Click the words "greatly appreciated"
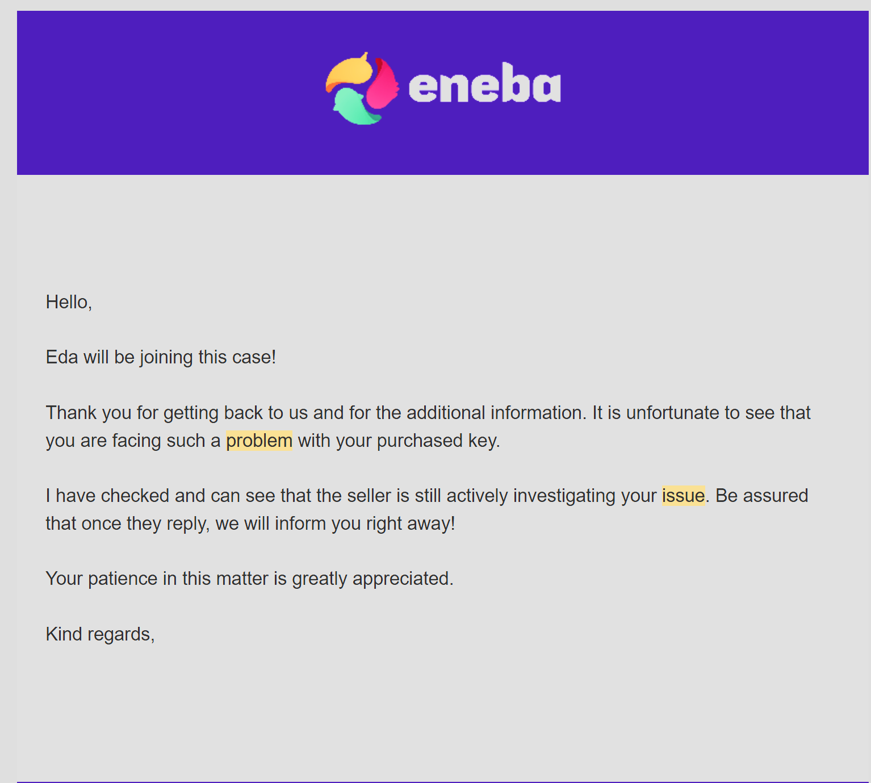 pos(372,579)
